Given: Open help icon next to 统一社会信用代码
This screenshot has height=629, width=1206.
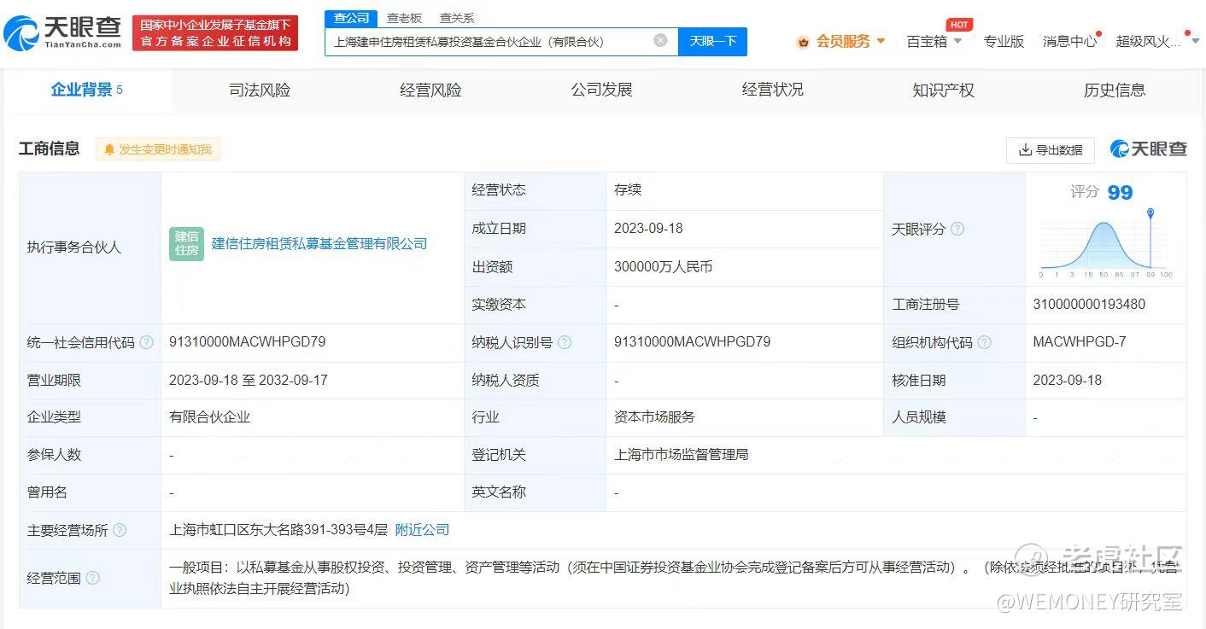Looking at the screenshot, I should point(147,342).
